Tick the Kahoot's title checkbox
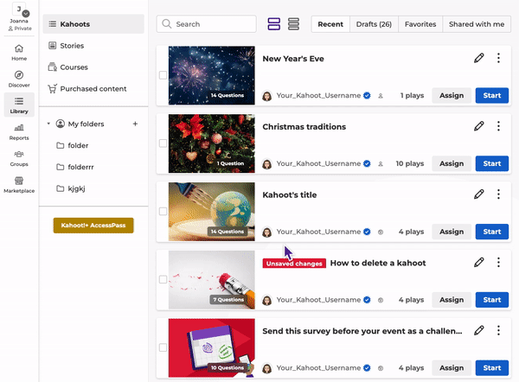This screenshot has height=382, width=519. coord(163,212)
